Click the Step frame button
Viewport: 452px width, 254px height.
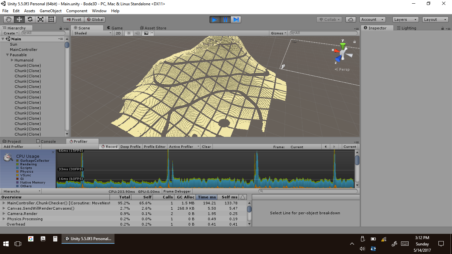236,20
